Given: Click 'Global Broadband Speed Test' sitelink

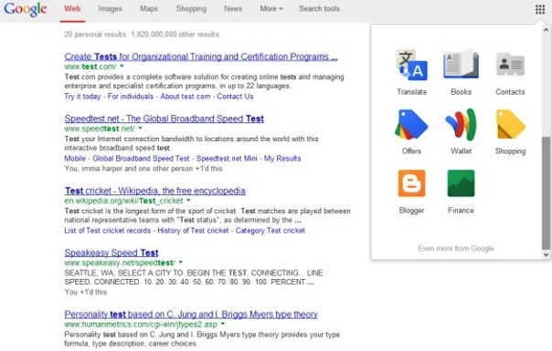Looking at the screenshot, I should coord(141,159).
